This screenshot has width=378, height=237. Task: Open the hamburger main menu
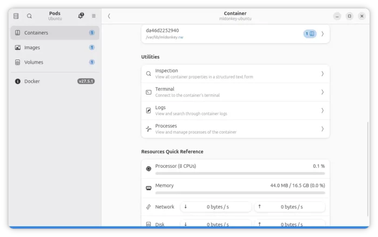(x=93, y=16)
